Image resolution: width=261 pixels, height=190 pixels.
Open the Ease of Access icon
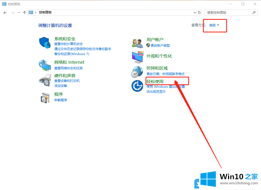coord(137,86)
